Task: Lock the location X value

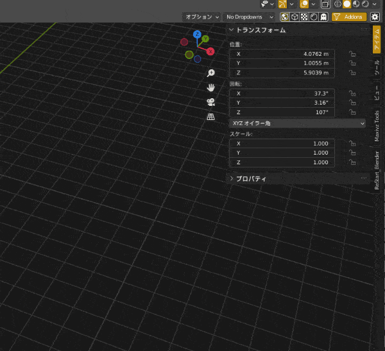Action: (352, 54)
